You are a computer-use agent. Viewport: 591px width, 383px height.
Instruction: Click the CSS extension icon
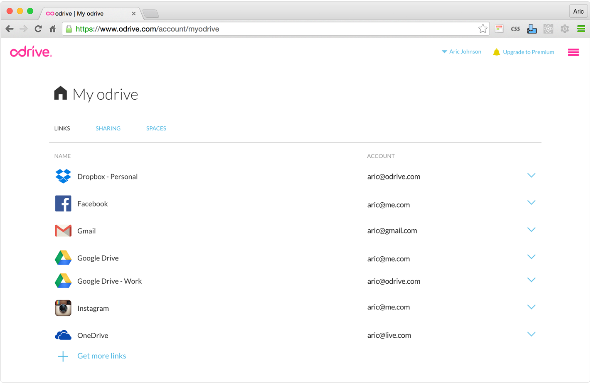point(515,29)
